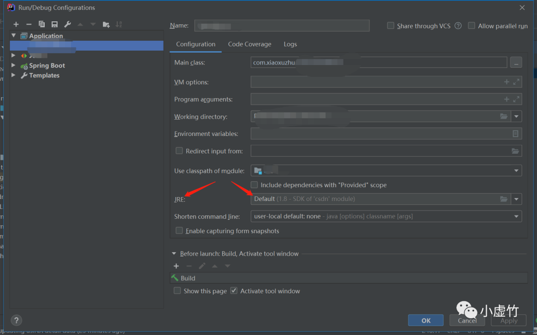Open the JRE dropdown arrow
This screenshot has height=335, width=537.
click(517, 199)
